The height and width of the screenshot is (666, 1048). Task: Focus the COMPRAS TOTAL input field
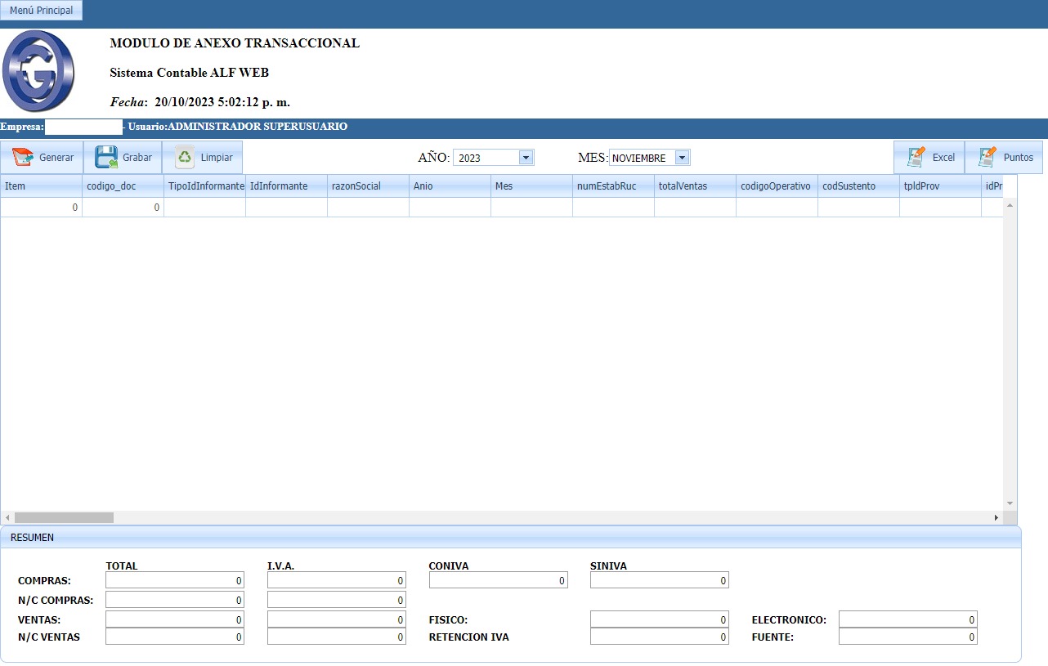pos(175,580)
